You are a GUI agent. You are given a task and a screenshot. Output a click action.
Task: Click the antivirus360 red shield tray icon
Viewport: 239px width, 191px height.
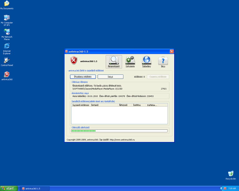(225, 189)
